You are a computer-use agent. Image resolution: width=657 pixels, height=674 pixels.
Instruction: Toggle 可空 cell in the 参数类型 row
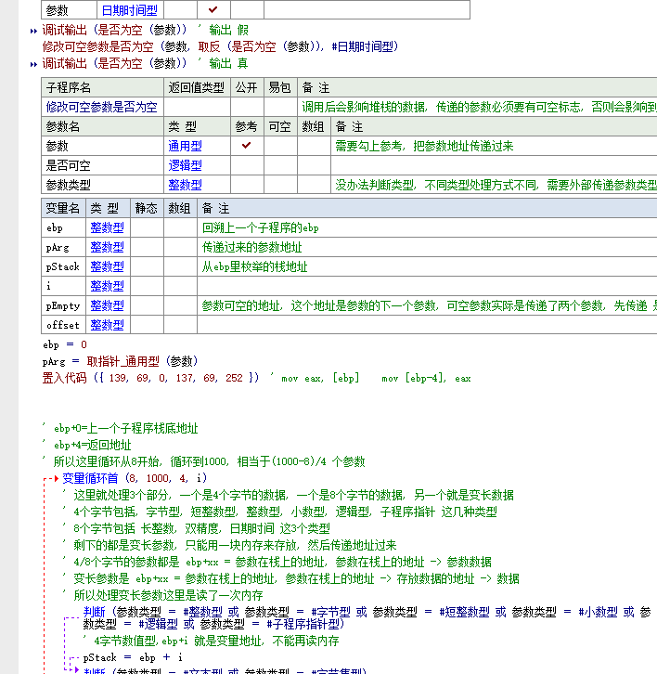point(280,185)
